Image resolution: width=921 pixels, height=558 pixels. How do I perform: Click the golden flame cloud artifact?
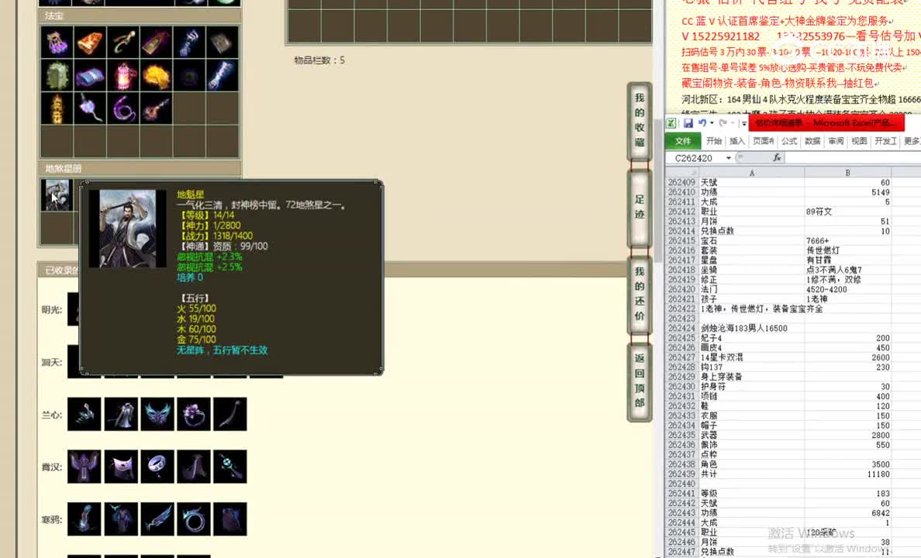[x=157, y=75]
